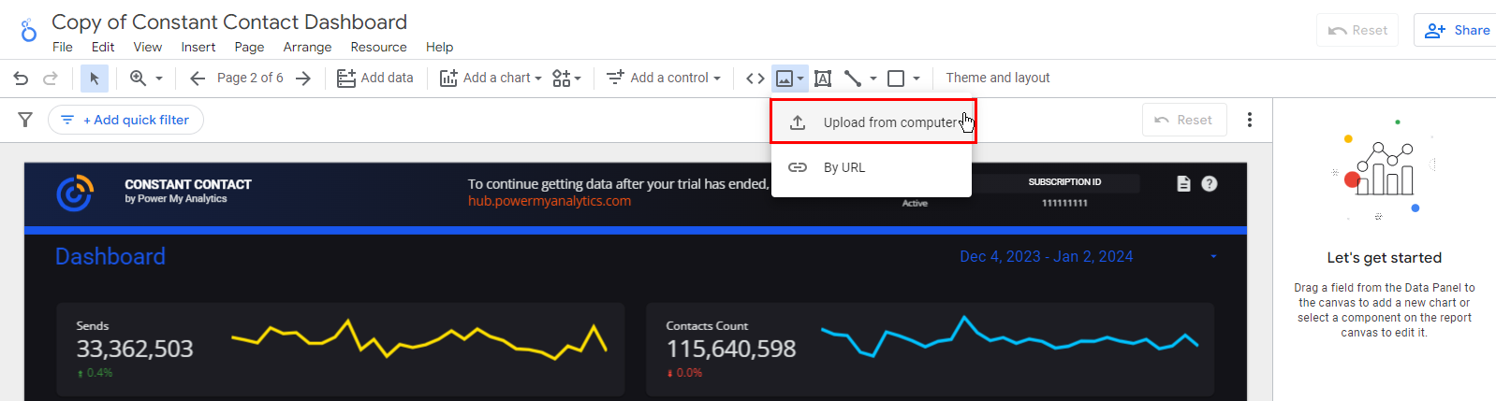Go to next page arrow

(302, 79)
